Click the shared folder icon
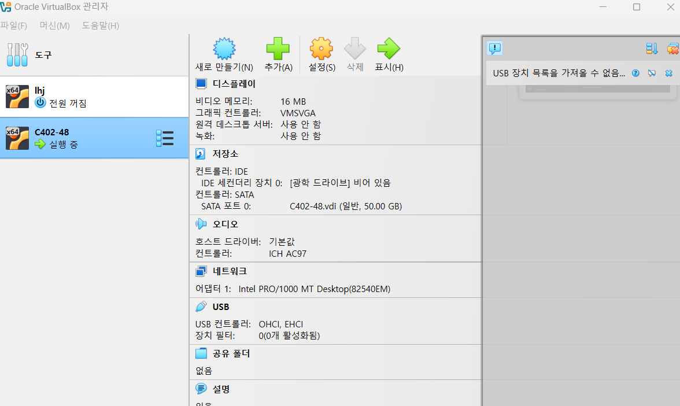 point(201,353)
